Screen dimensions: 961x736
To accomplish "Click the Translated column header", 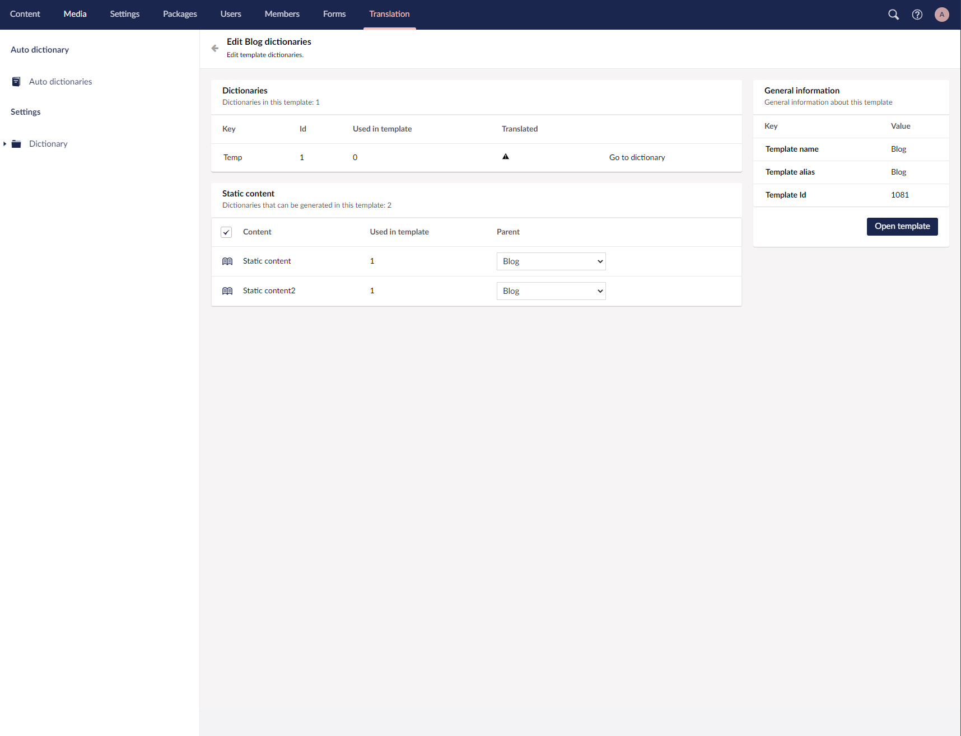I will (520, 129).
